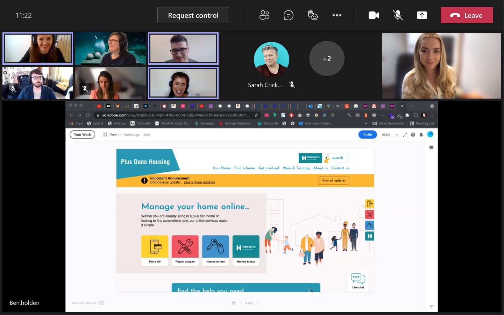Check XD notifications via the bell
504x315 pixels.
tap(421, 134)
